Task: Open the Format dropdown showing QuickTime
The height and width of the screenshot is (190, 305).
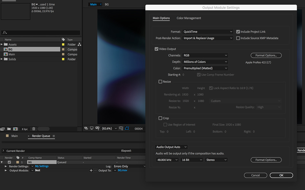Action: pos(208,32)
